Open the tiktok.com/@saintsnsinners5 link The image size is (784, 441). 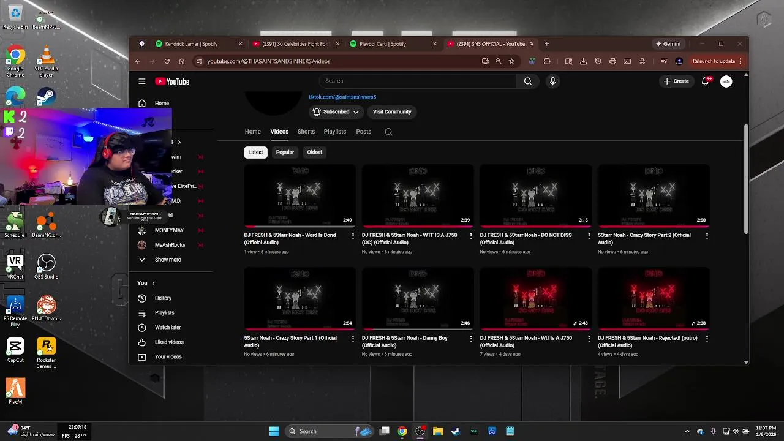342,97
